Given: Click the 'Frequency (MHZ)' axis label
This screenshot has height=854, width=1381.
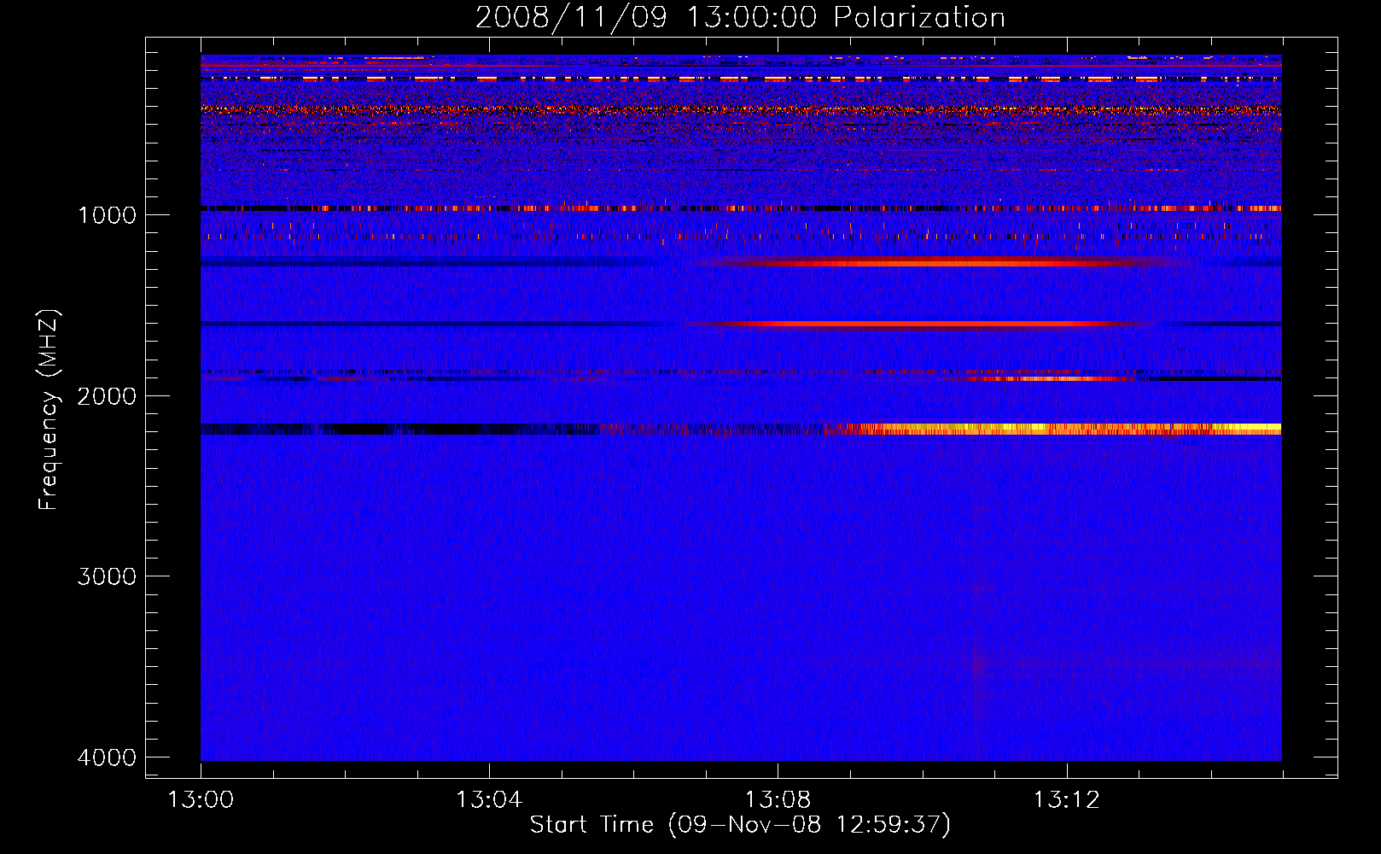Looking at the screenshot, I should click(49, 410).
